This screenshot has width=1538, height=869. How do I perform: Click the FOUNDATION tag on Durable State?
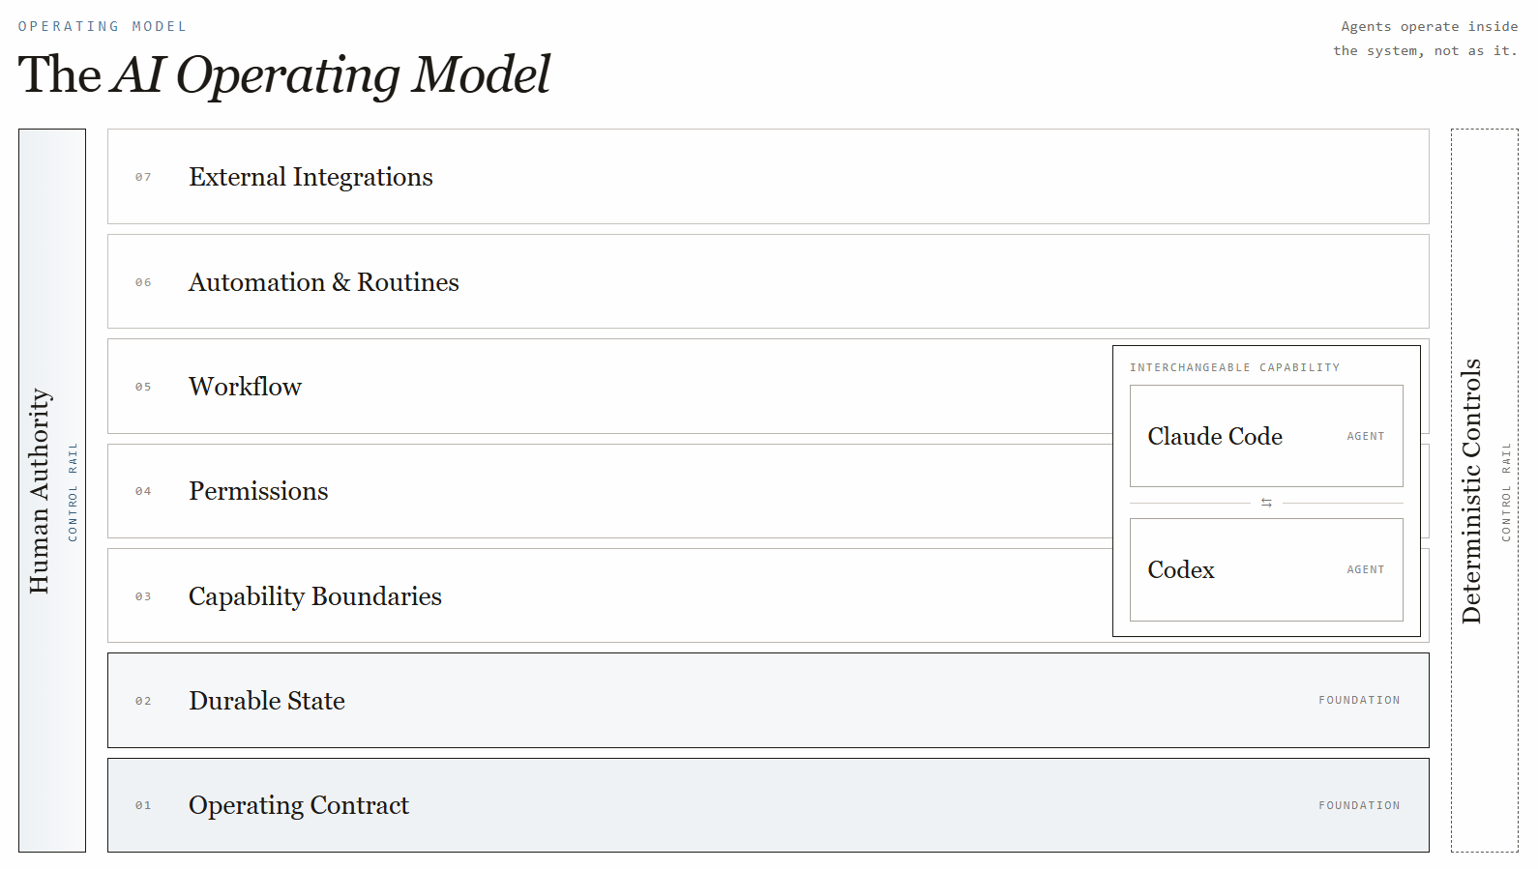1359,700
